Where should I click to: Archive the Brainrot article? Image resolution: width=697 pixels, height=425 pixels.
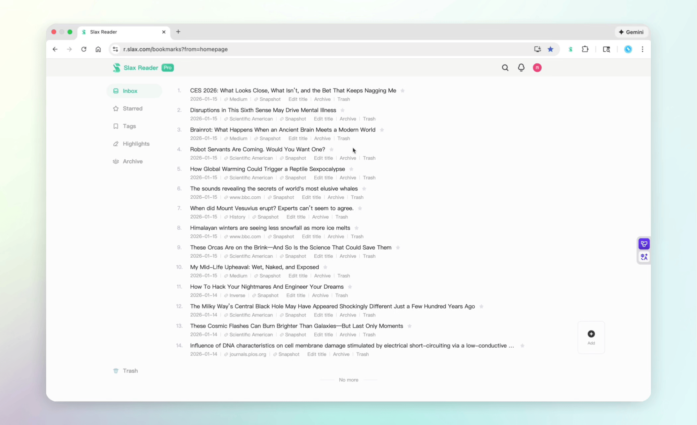click(x=322, y=138)
